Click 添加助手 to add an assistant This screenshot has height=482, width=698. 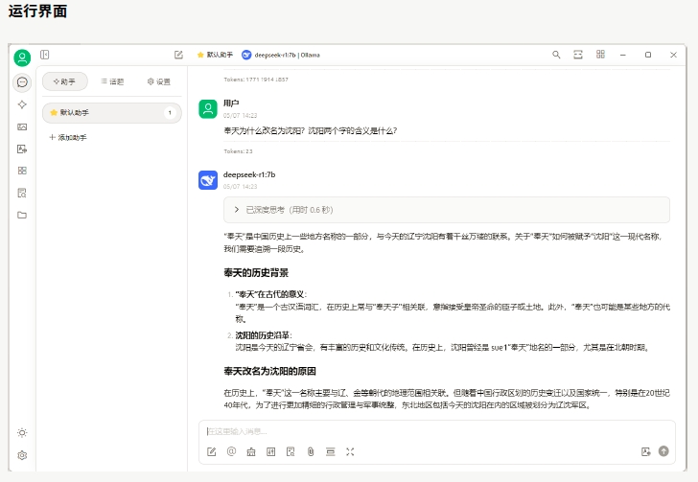(68, 138)
